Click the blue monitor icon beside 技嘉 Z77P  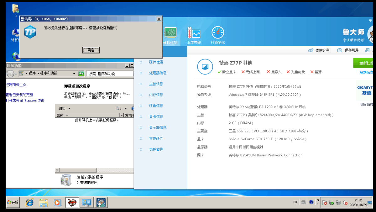coord(205,67)
